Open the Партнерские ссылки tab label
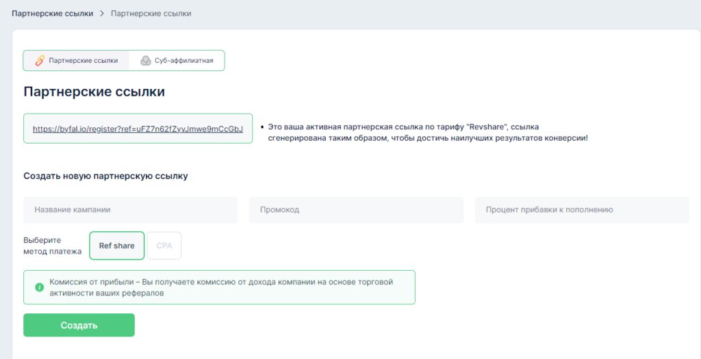Image resolution: width=701 pixels, height=359 pixels. point(84,61)
